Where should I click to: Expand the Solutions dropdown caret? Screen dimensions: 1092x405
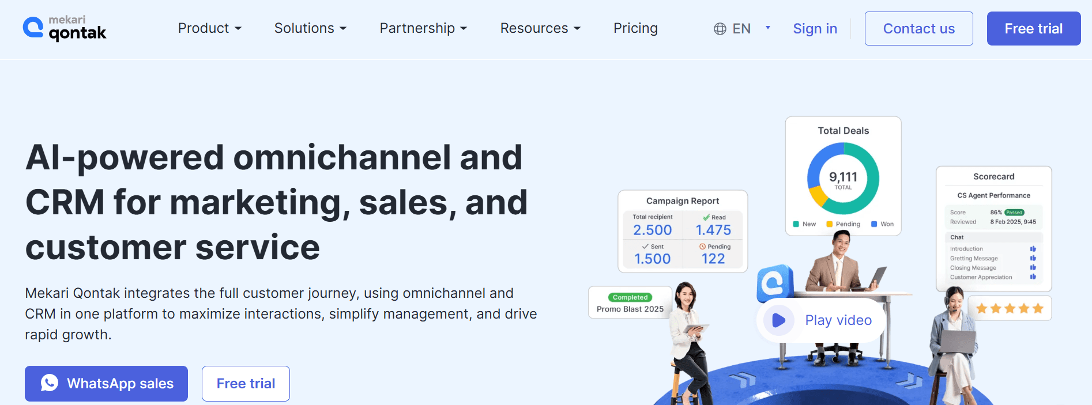click(343, 29)
